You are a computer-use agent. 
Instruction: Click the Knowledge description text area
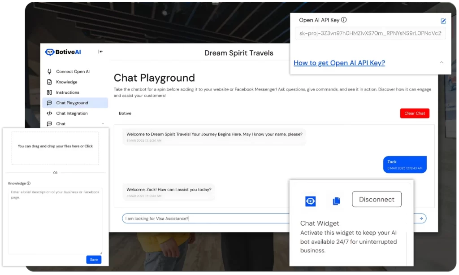pyautogui.click(x=55, y=222)
